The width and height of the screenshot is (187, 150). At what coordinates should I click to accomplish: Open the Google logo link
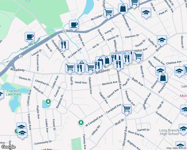point(8,147)
